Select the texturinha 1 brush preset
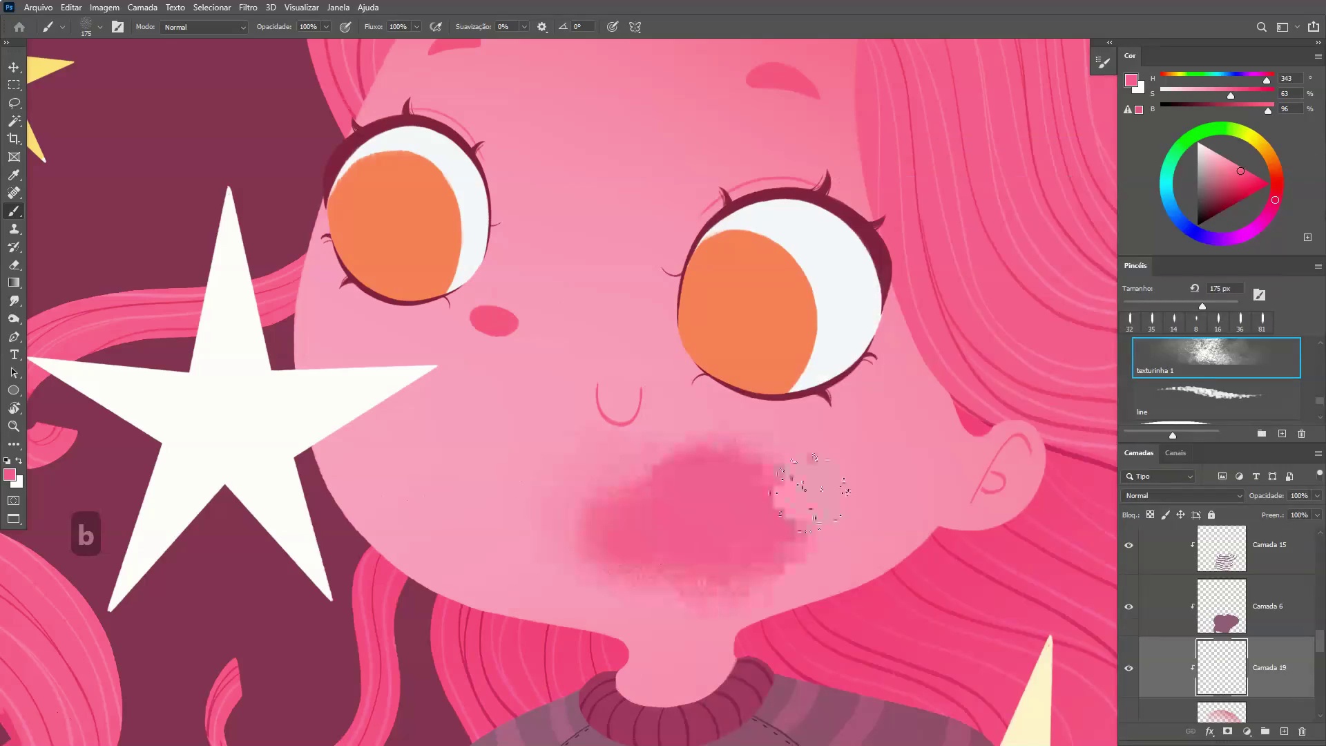This screenshot has height=746, width=1326. click(1215, 357)
